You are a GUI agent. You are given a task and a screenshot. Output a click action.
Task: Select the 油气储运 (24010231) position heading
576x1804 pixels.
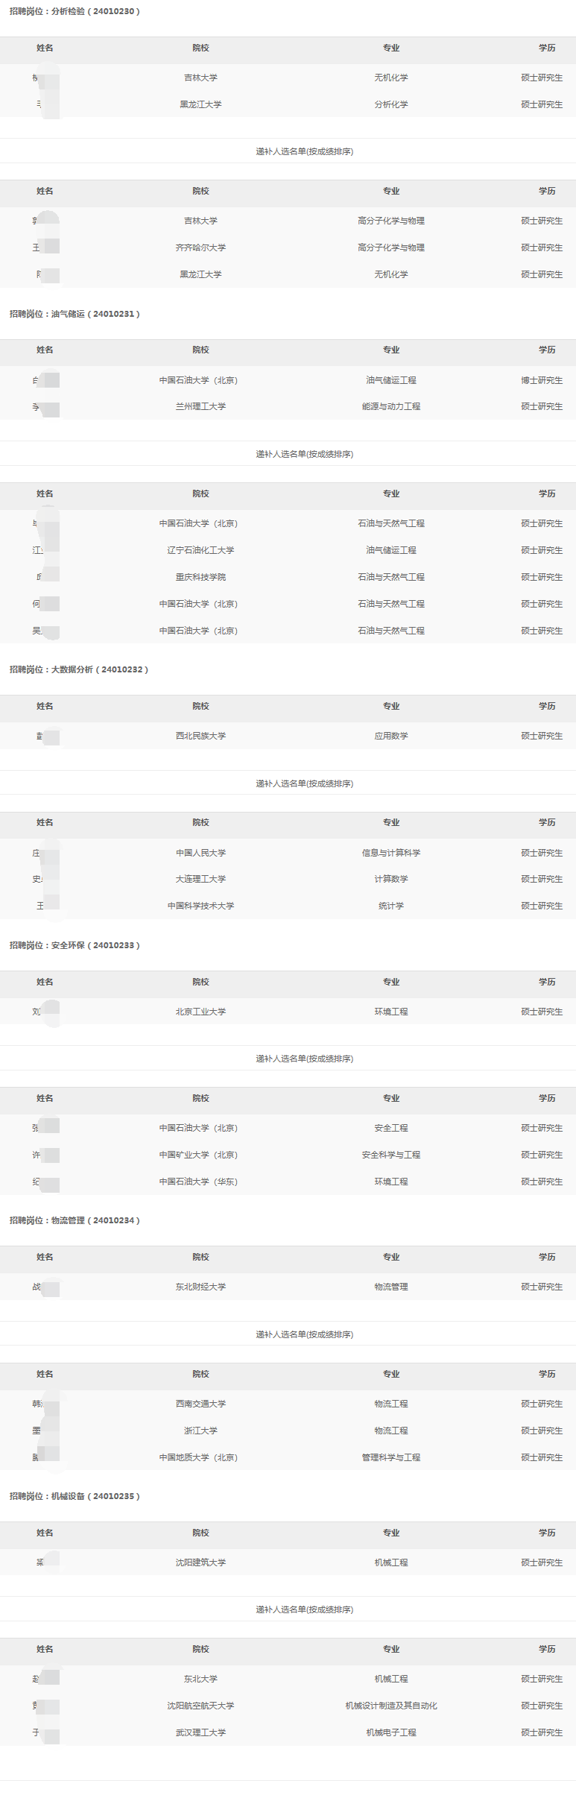click(x=75, y=314)
